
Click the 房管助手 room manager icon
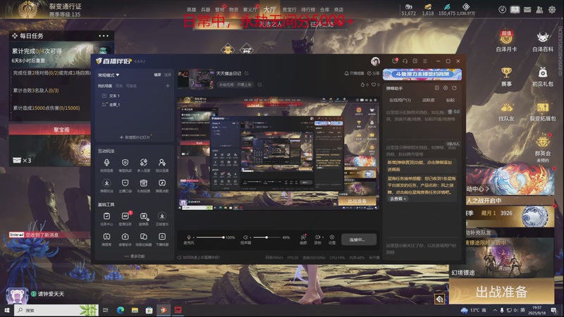pyautogui.click(x=125, y=237)
